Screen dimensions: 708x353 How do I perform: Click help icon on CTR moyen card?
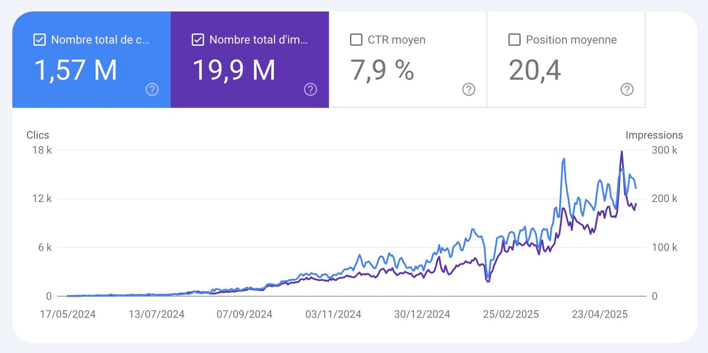[x=469, y=89]
